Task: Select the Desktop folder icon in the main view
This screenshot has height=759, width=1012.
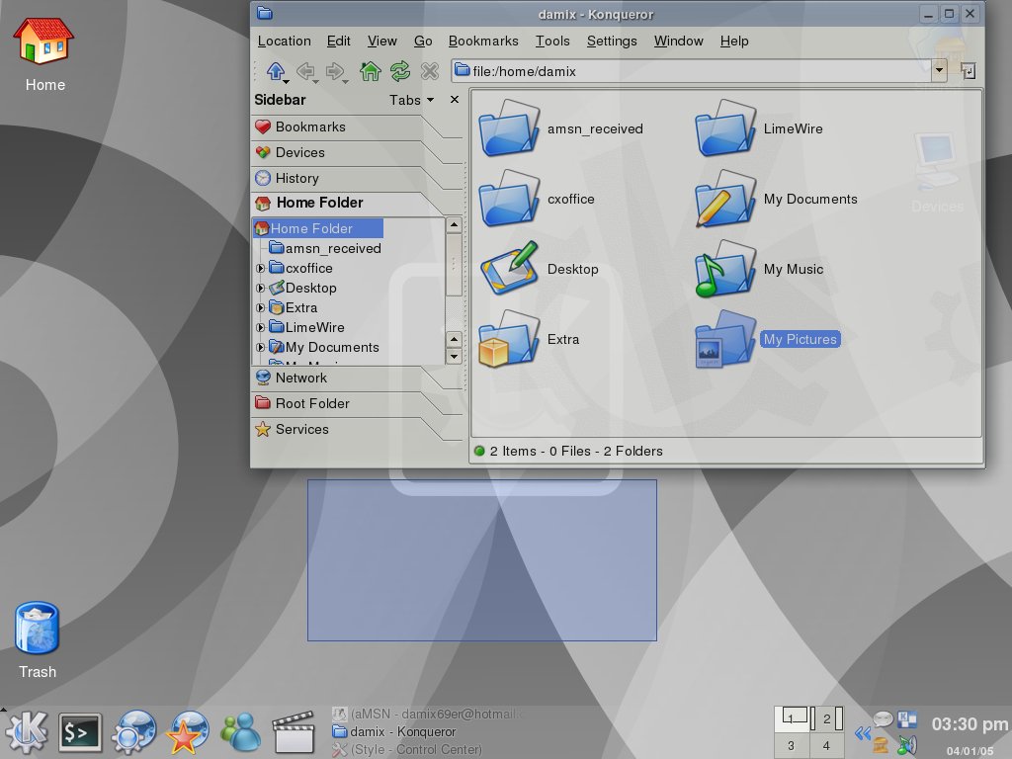Action: point(509,269)
